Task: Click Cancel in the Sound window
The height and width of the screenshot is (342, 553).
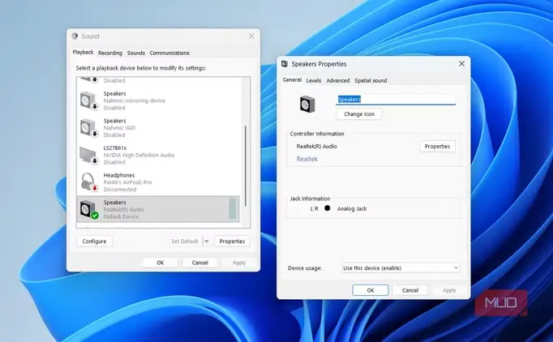Action: click(200, 263)
